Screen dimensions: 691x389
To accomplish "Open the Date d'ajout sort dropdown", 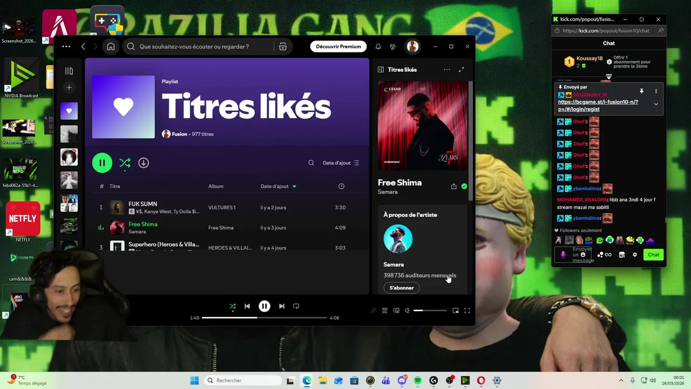I will point(341,163).
